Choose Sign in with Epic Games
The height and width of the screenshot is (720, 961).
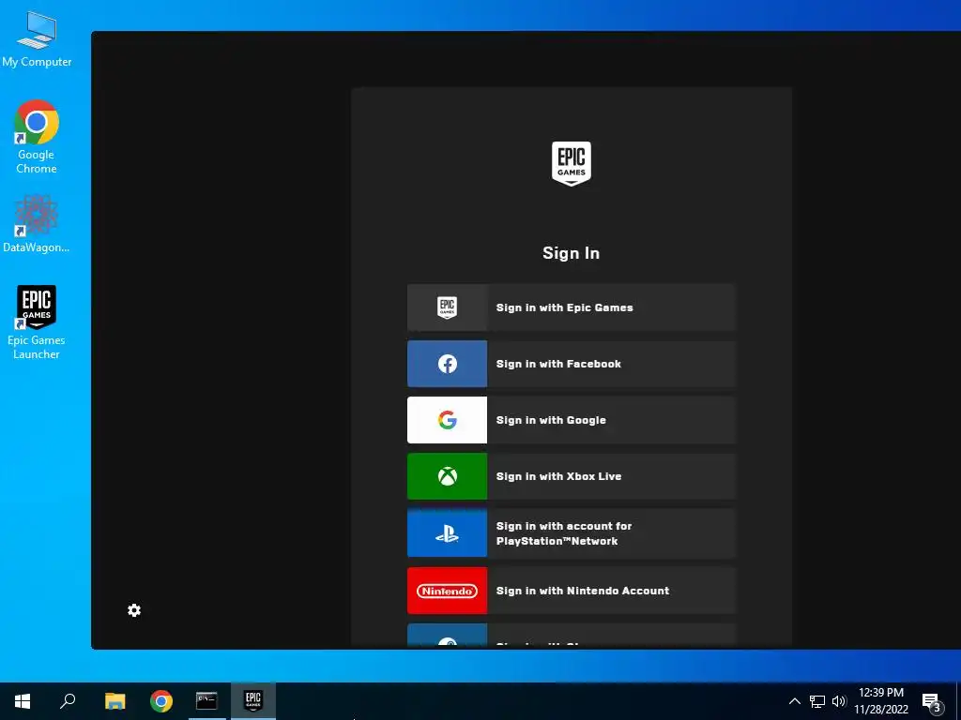click(571, 307)
